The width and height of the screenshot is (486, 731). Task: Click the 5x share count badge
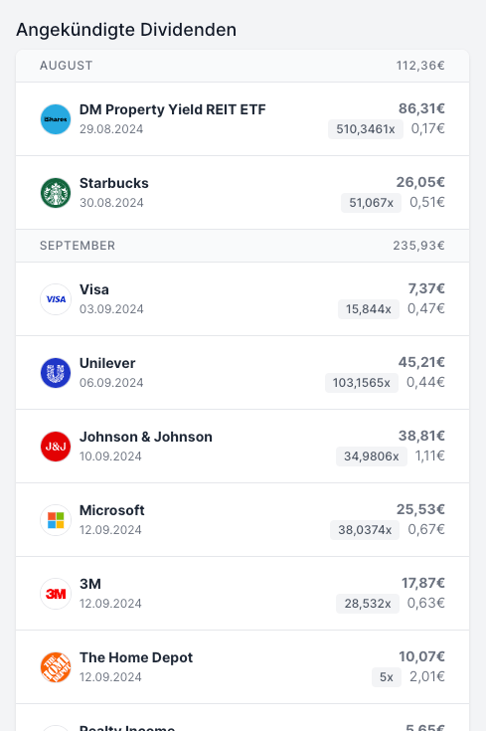pyautogui.click(x=387, y=677)
